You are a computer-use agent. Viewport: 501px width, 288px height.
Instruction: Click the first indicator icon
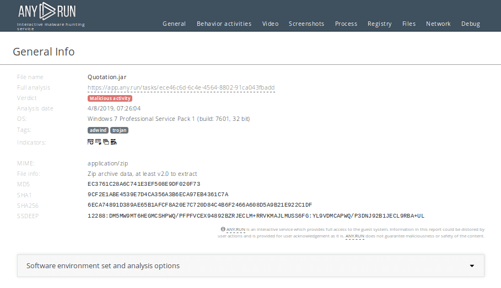[x=91, y=142]
